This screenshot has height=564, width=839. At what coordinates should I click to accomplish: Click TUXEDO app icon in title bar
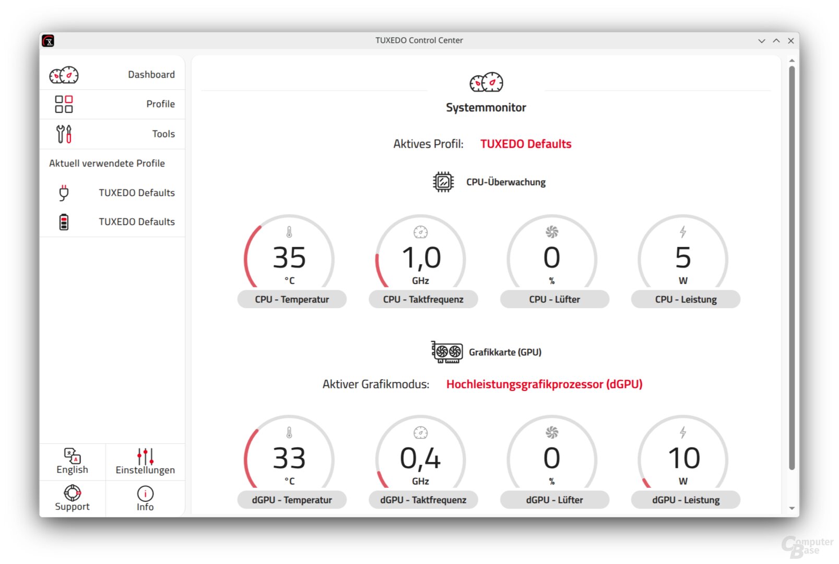(48, 41)
